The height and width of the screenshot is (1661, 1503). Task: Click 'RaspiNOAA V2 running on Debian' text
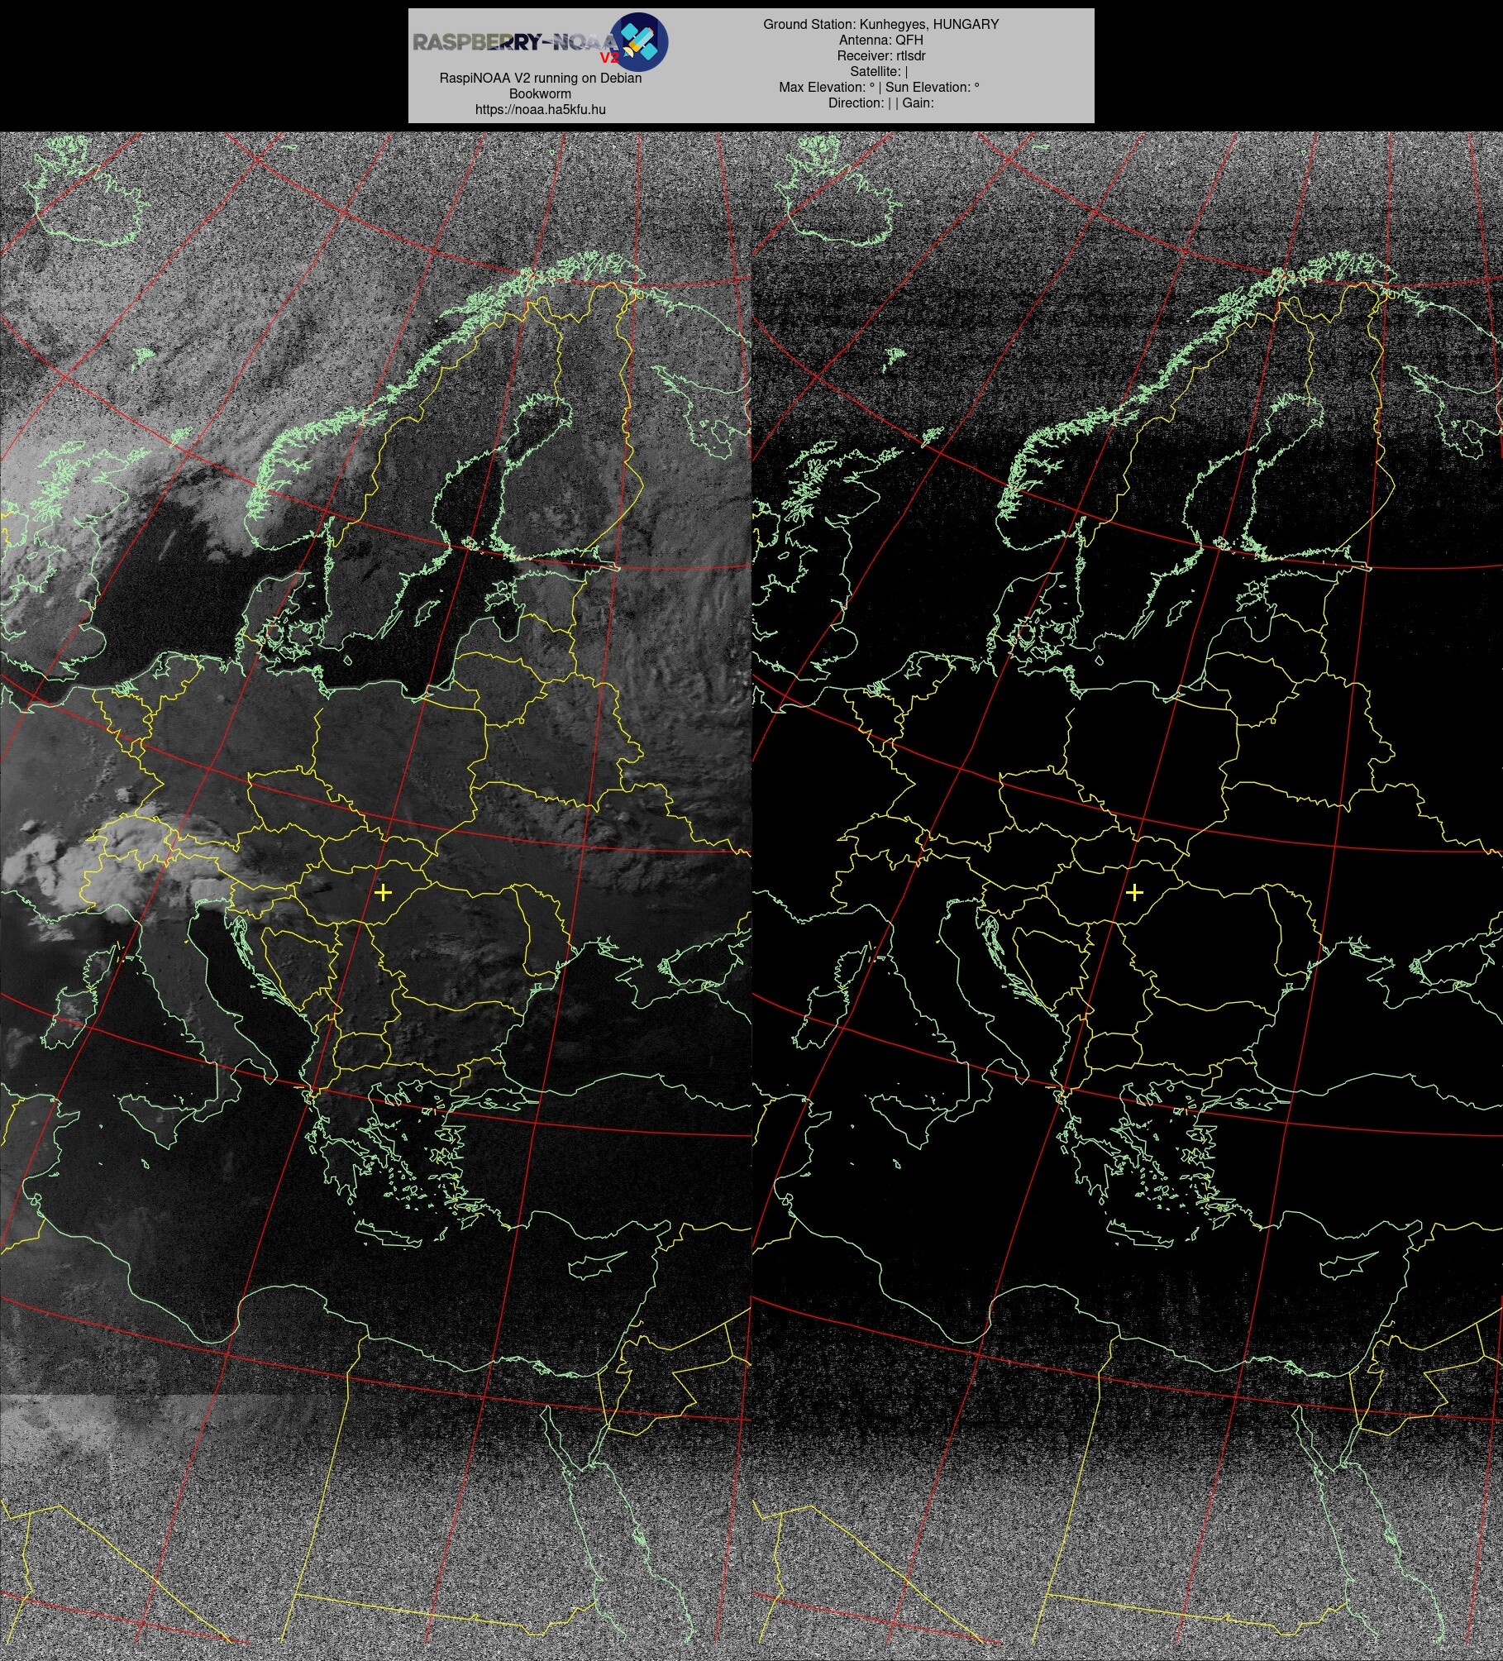tap(540, 78)
